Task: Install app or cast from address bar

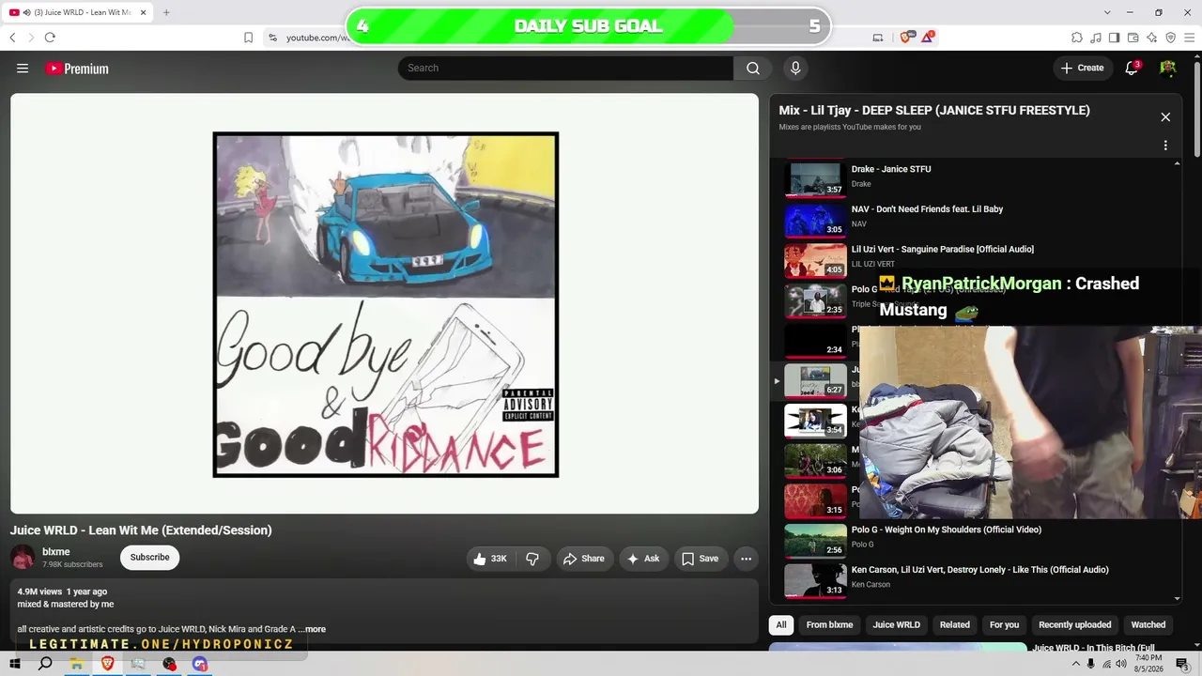Action: (878, 38)
